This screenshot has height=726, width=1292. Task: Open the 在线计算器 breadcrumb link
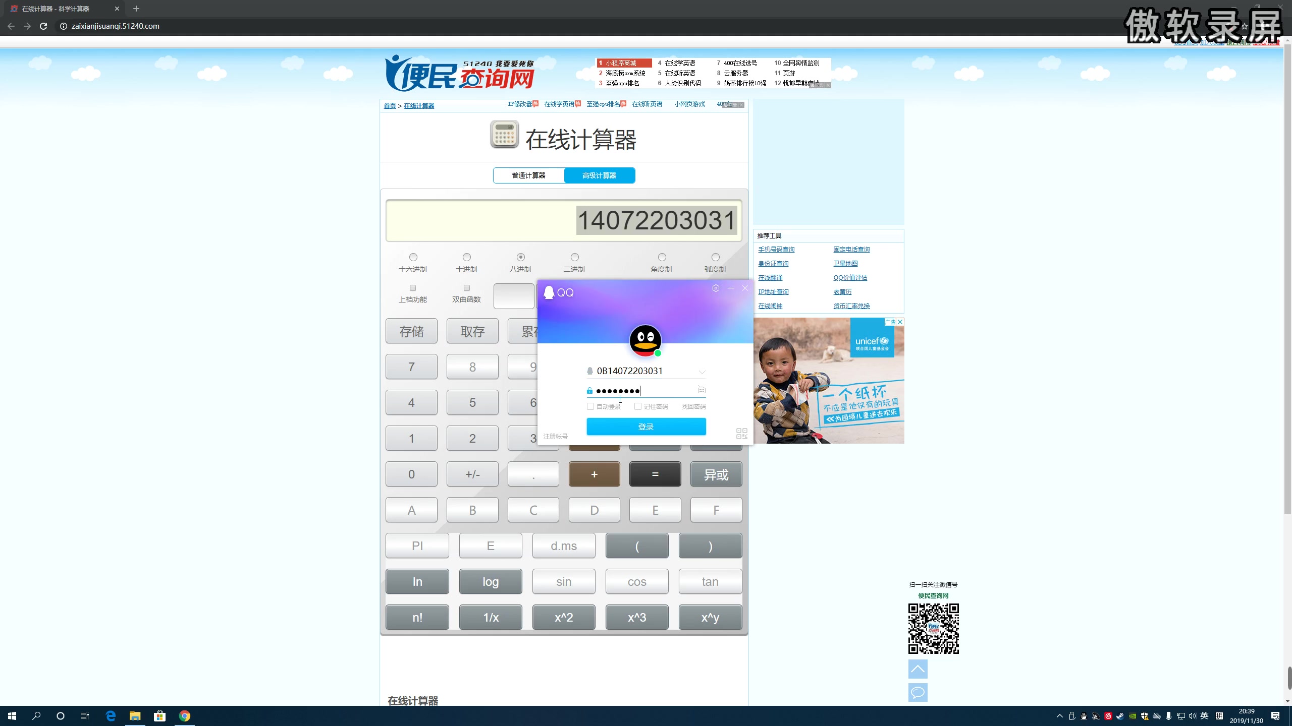click(419, 106)
